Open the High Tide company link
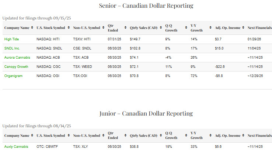Image resolution: width=272 pixels, height=150 pixels. click(x=12, y=39)
